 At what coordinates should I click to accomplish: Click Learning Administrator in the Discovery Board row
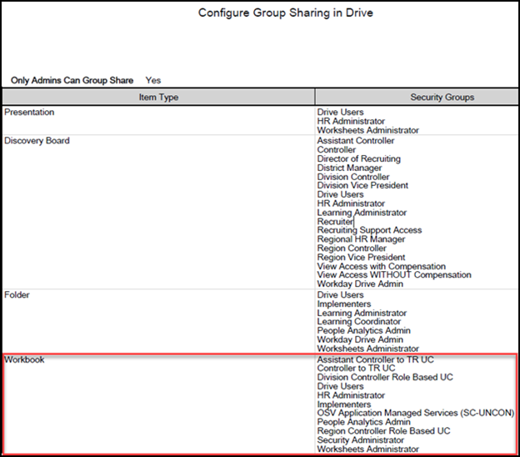[x=362, y=213]
